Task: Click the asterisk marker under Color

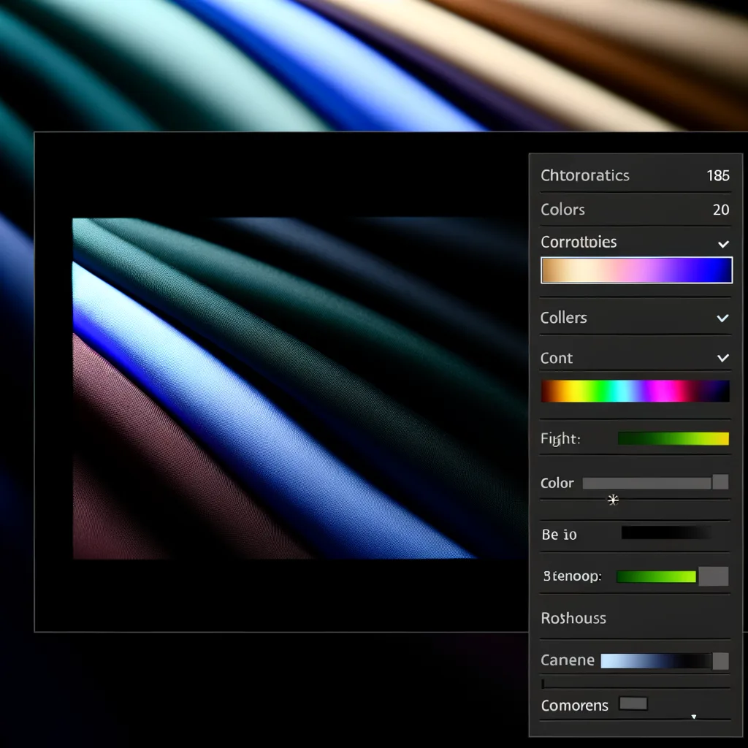Action: (x=613, y=500)
